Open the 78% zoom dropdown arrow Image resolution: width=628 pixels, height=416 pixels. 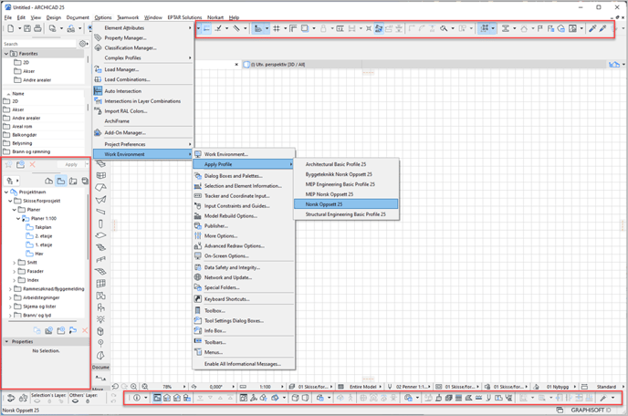tap(184, 387)
